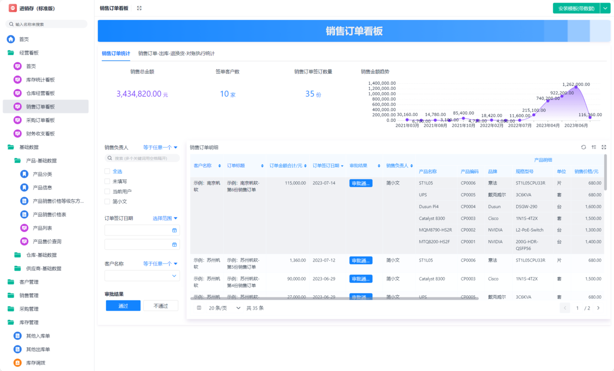Expand the 客户管理 folder in sidebar
614x371 pixels.
coord(29,282)
